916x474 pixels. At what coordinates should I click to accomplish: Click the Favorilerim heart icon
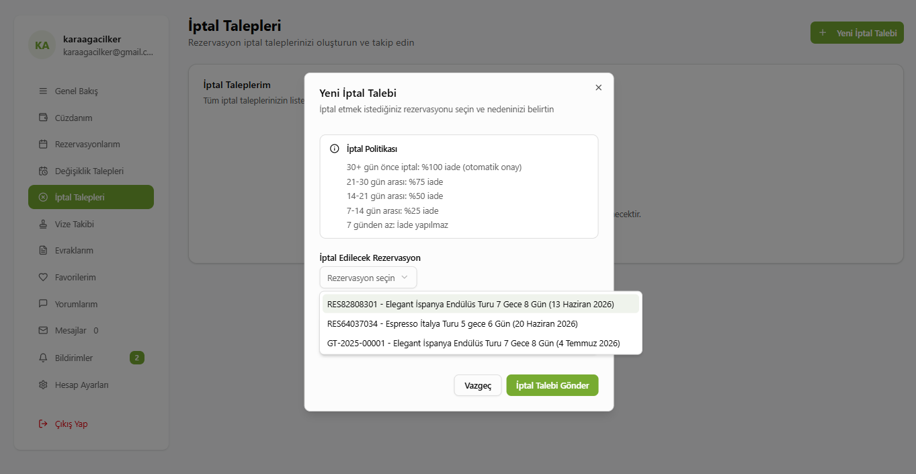click(43, 277)
